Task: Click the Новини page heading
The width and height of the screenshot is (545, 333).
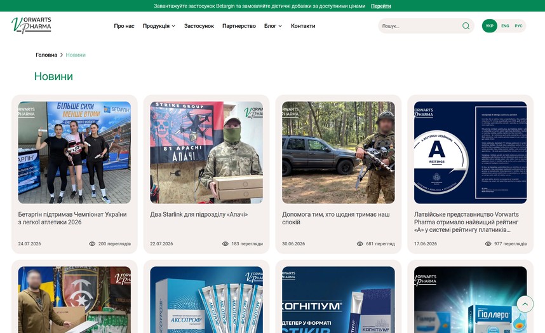Action: pos(53,76)
